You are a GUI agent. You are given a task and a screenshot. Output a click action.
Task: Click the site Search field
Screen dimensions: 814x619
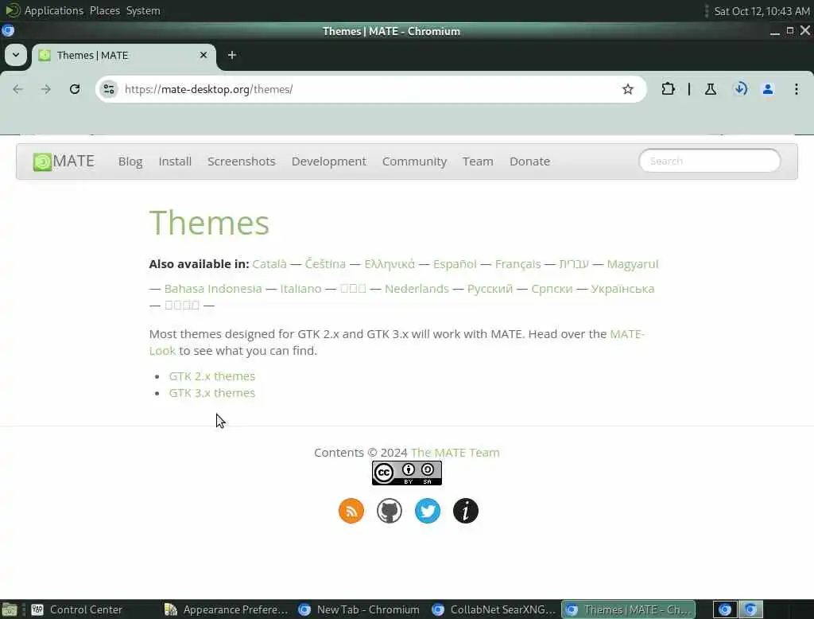click(x=710, y=162)
